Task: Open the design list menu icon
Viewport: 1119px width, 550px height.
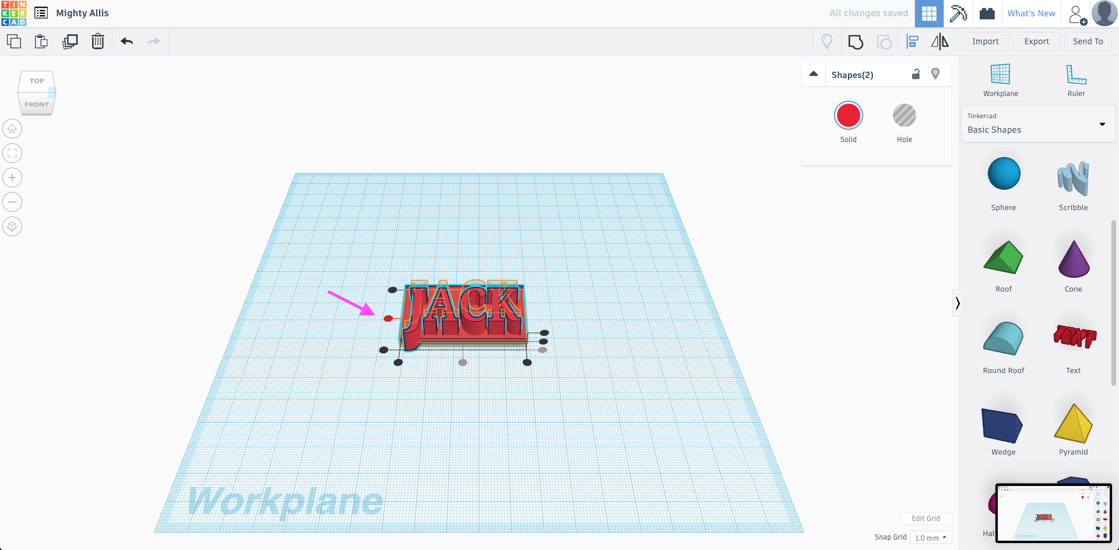Action: point(41,13)
